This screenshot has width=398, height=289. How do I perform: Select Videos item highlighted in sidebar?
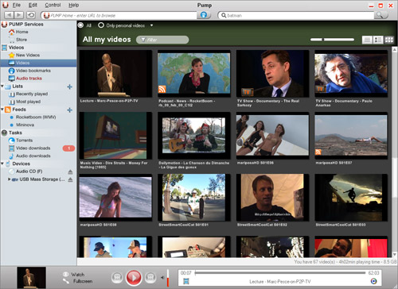[38, 63]
